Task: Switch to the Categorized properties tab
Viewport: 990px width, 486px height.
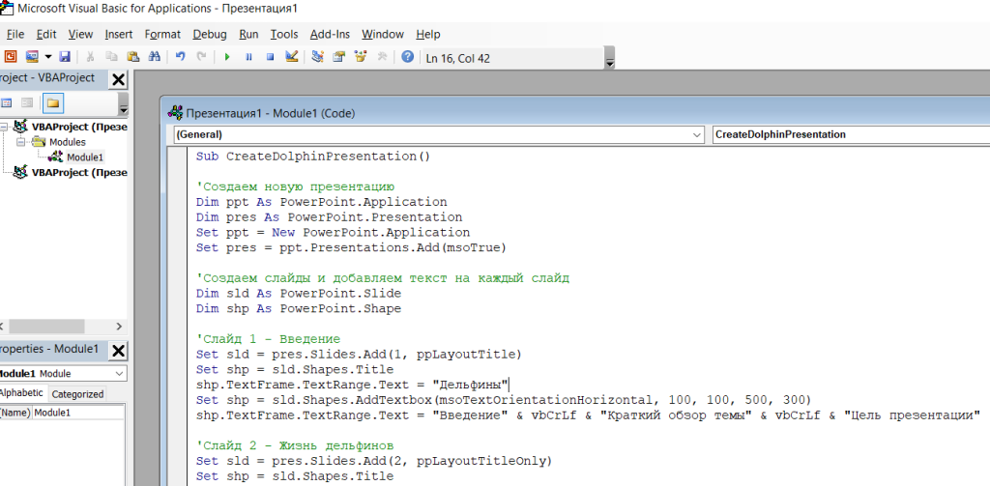Action: (77, 394)
